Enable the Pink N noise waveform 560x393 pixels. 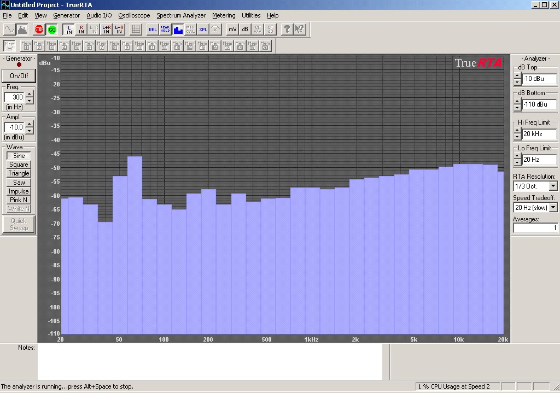[x=19, y=200]
